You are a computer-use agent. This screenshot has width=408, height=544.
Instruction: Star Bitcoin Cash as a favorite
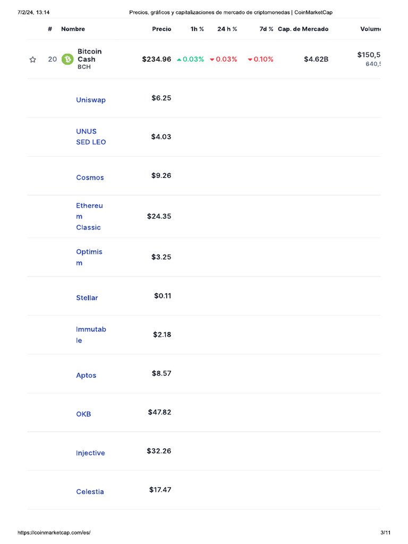(33, 59)
